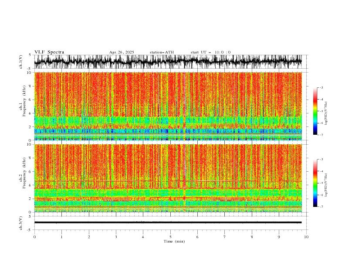
Task: Click the ch.3 flat waveform trace
Action: coord(168,223)
